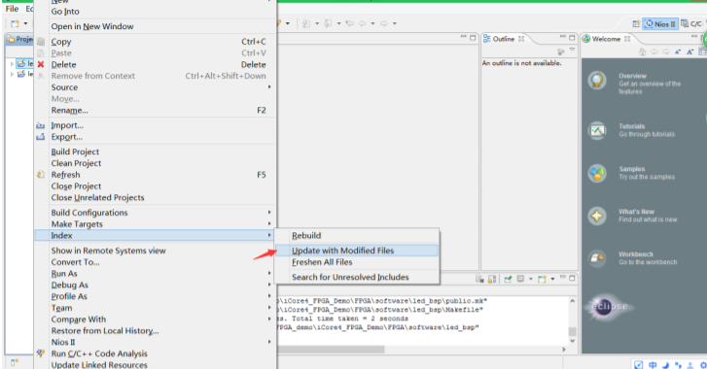The height and width of the screenshot is (369, 707).
Task: Click enlarge font size icon in Welcome
Action: pos(689,52)
